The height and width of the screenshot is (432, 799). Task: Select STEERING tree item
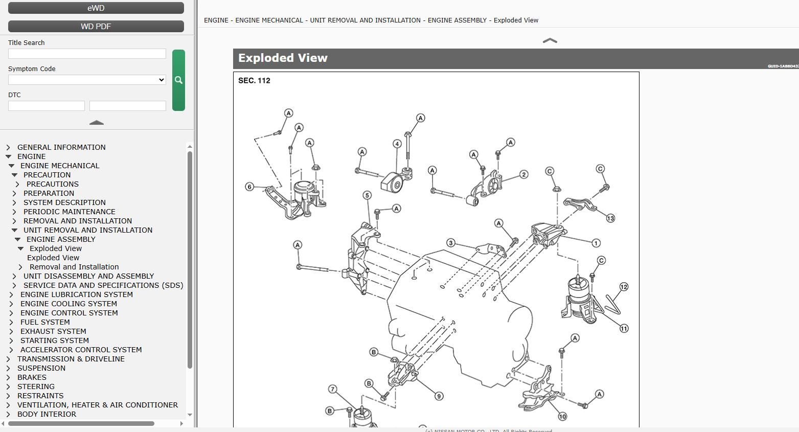coord(36,386)
